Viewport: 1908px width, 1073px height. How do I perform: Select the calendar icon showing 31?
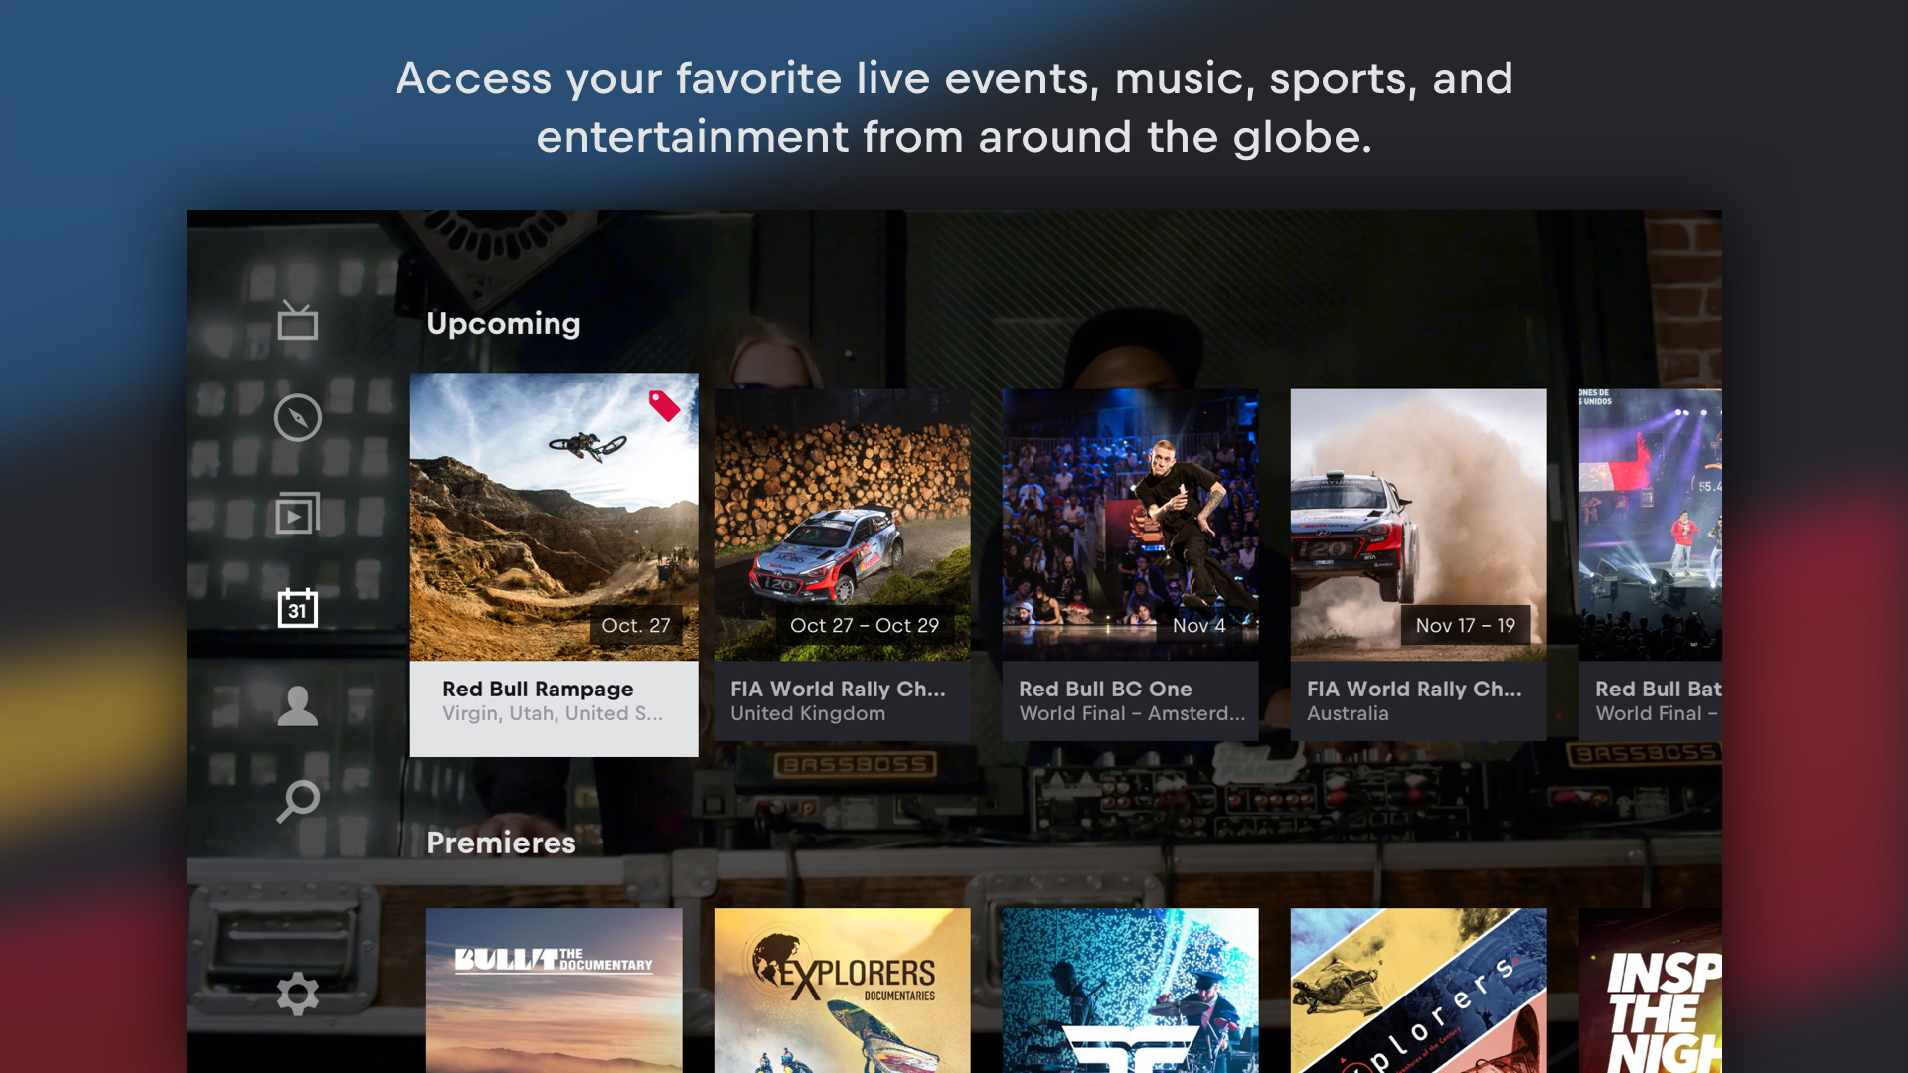(297, 608)
